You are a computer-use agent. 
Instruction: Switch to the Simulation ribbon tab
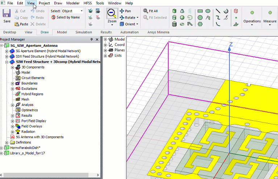[x=83, y=32]
